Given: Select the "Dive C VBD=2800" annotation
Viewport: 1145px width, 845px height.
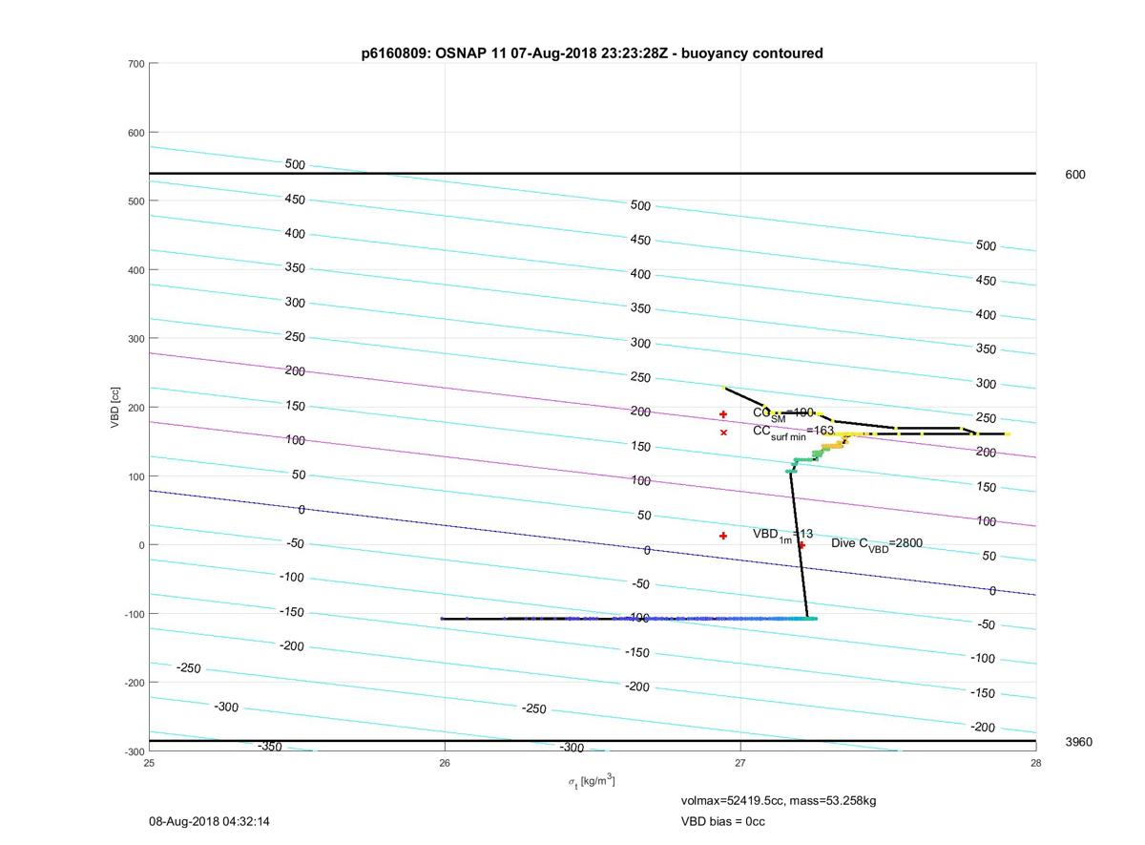Looking at the screenshot, I should (877, 544).
